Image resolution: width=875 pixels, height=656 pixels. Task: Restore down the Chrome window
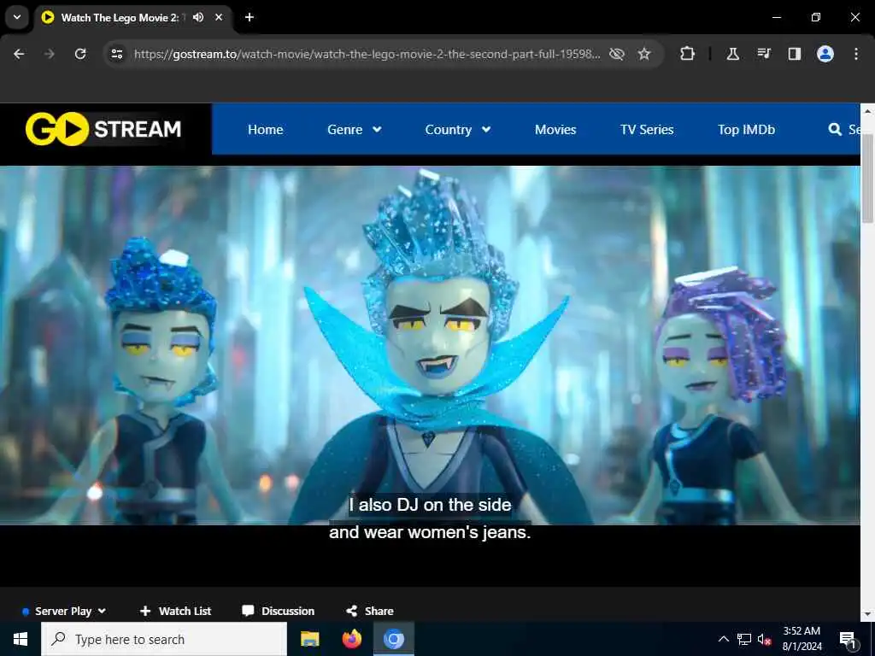point(816,17)
